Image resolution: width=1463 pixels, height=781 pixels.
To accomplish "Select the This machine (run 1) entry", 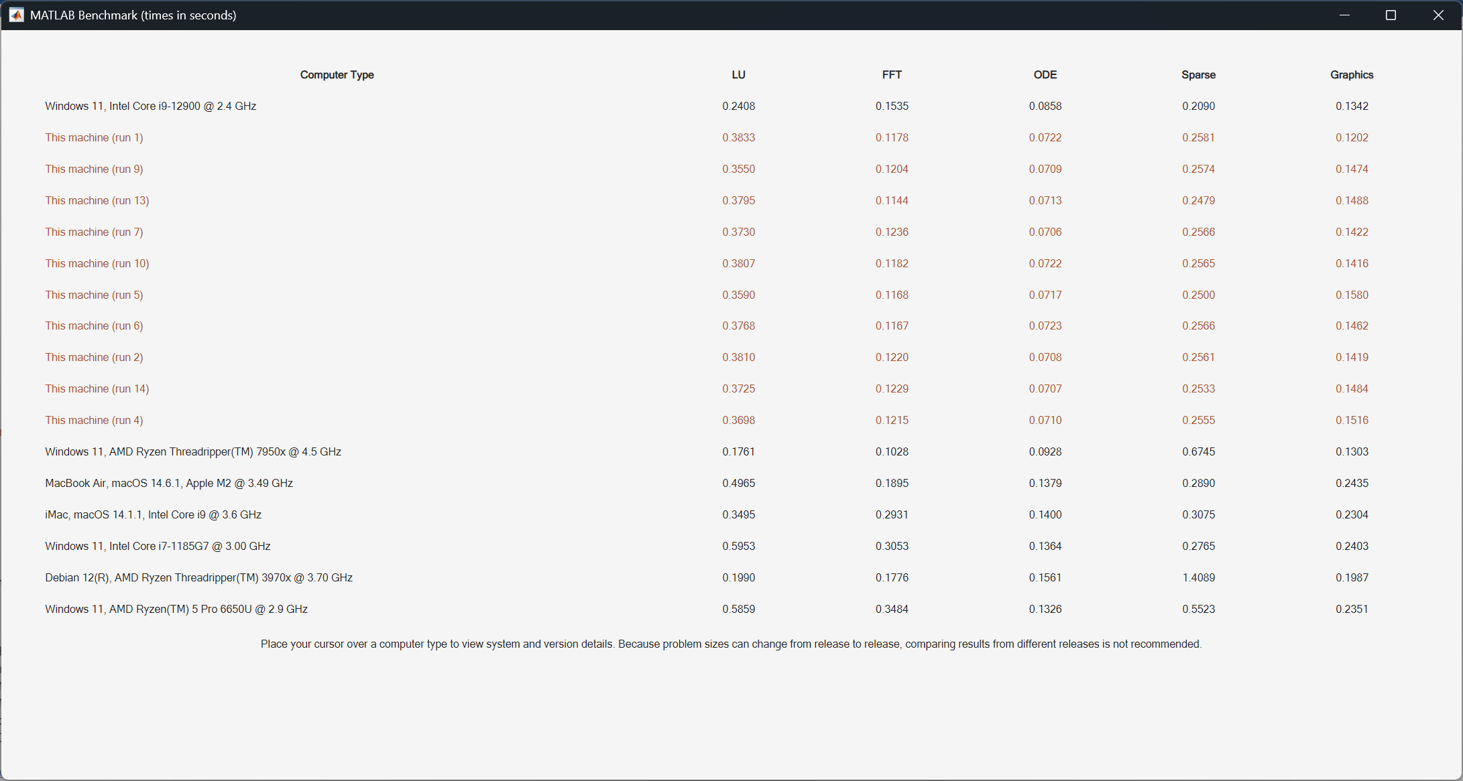I will 94,137.
